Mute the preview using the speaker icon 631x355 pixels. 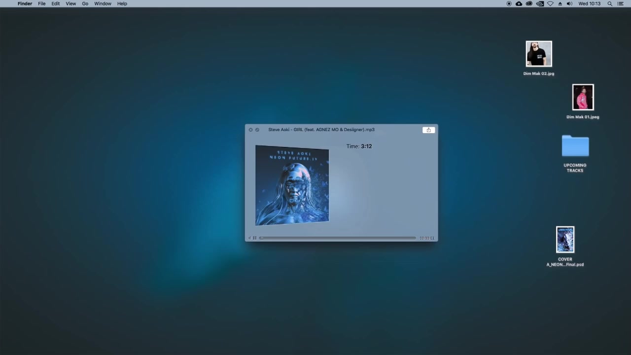(x=249, y=238)
